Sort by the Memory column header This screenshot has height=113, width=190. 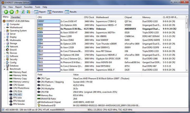click(151, 17)
